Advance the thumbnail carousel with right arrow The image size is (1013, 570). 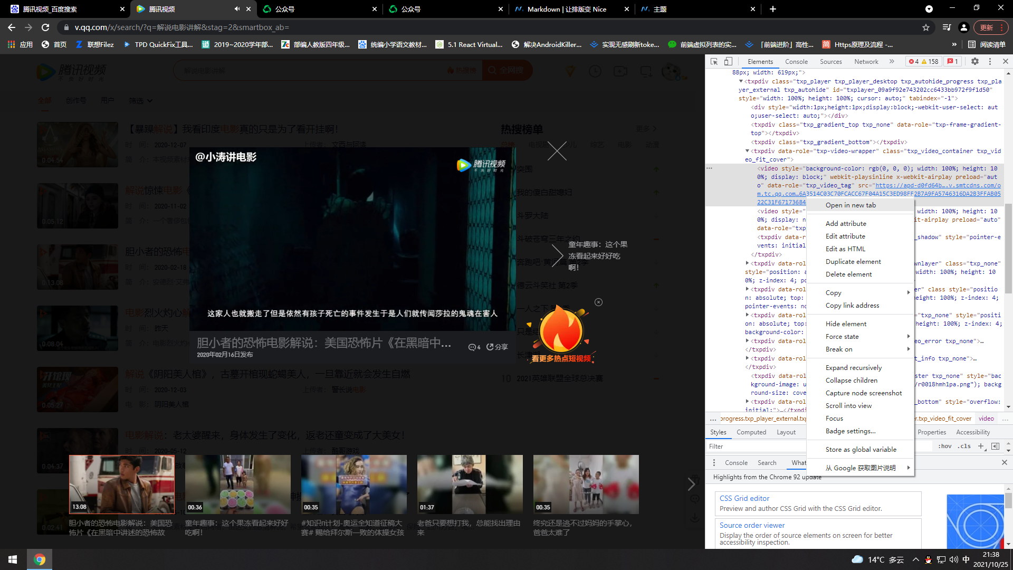(x=691, y=484)
